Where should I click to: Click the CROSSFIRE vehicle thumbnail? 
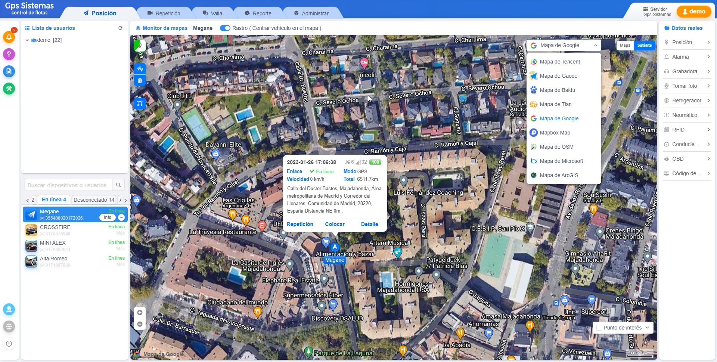pos(31,230)
